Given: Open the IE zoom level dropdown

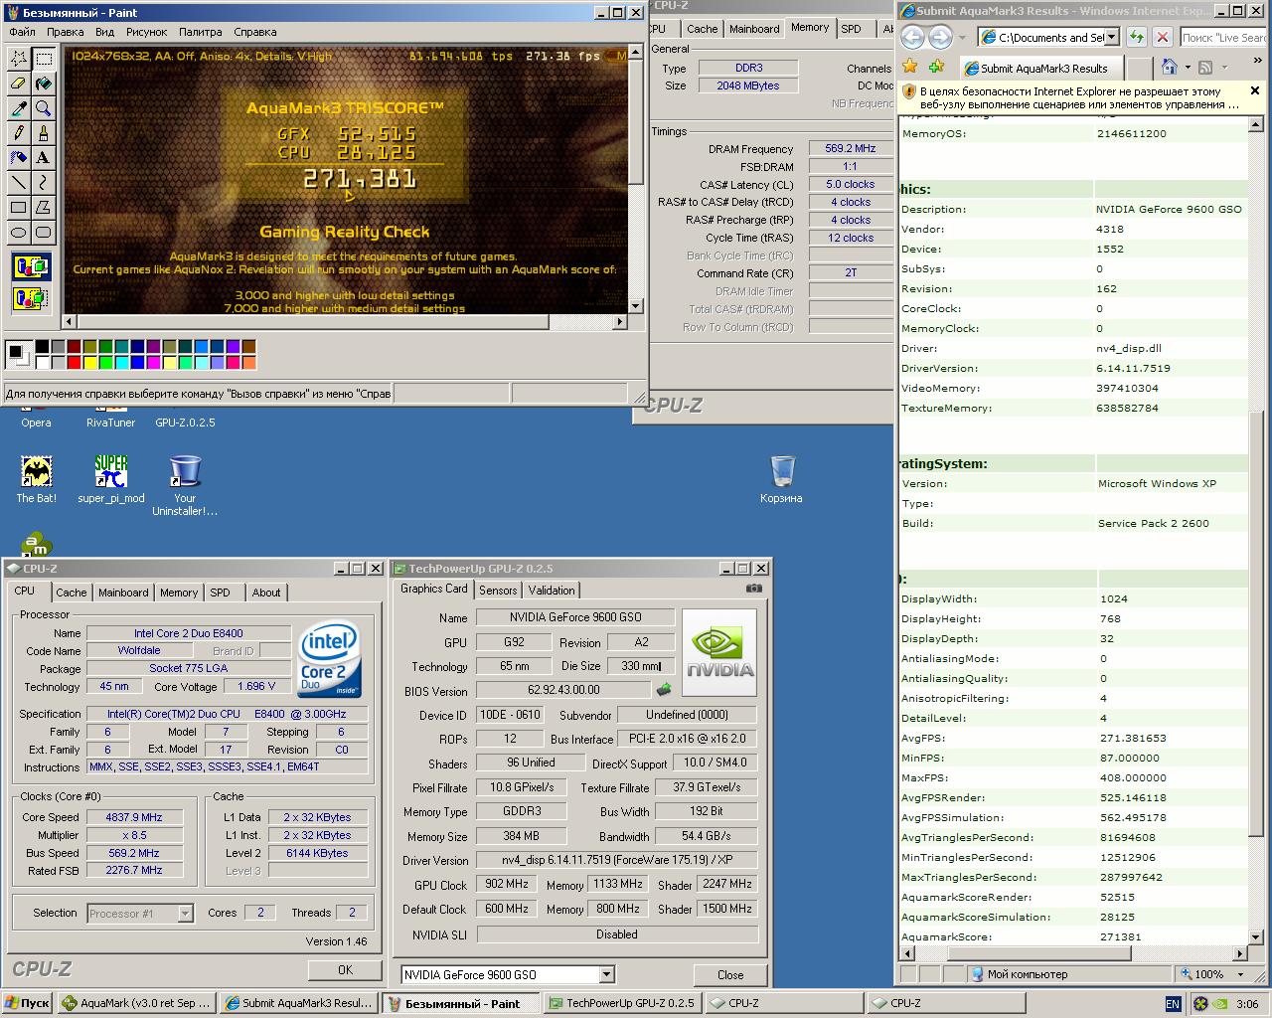Looking at the screenshot, I should pyautogui.click(x=1241, y=974).
